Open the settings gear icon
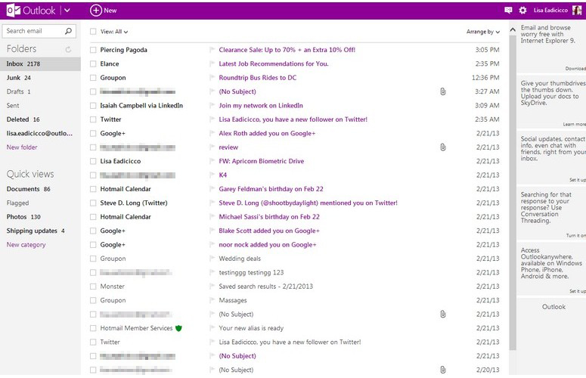Image resolution: width=586 pixels, height=378 pixels. (x=522, y=11)
